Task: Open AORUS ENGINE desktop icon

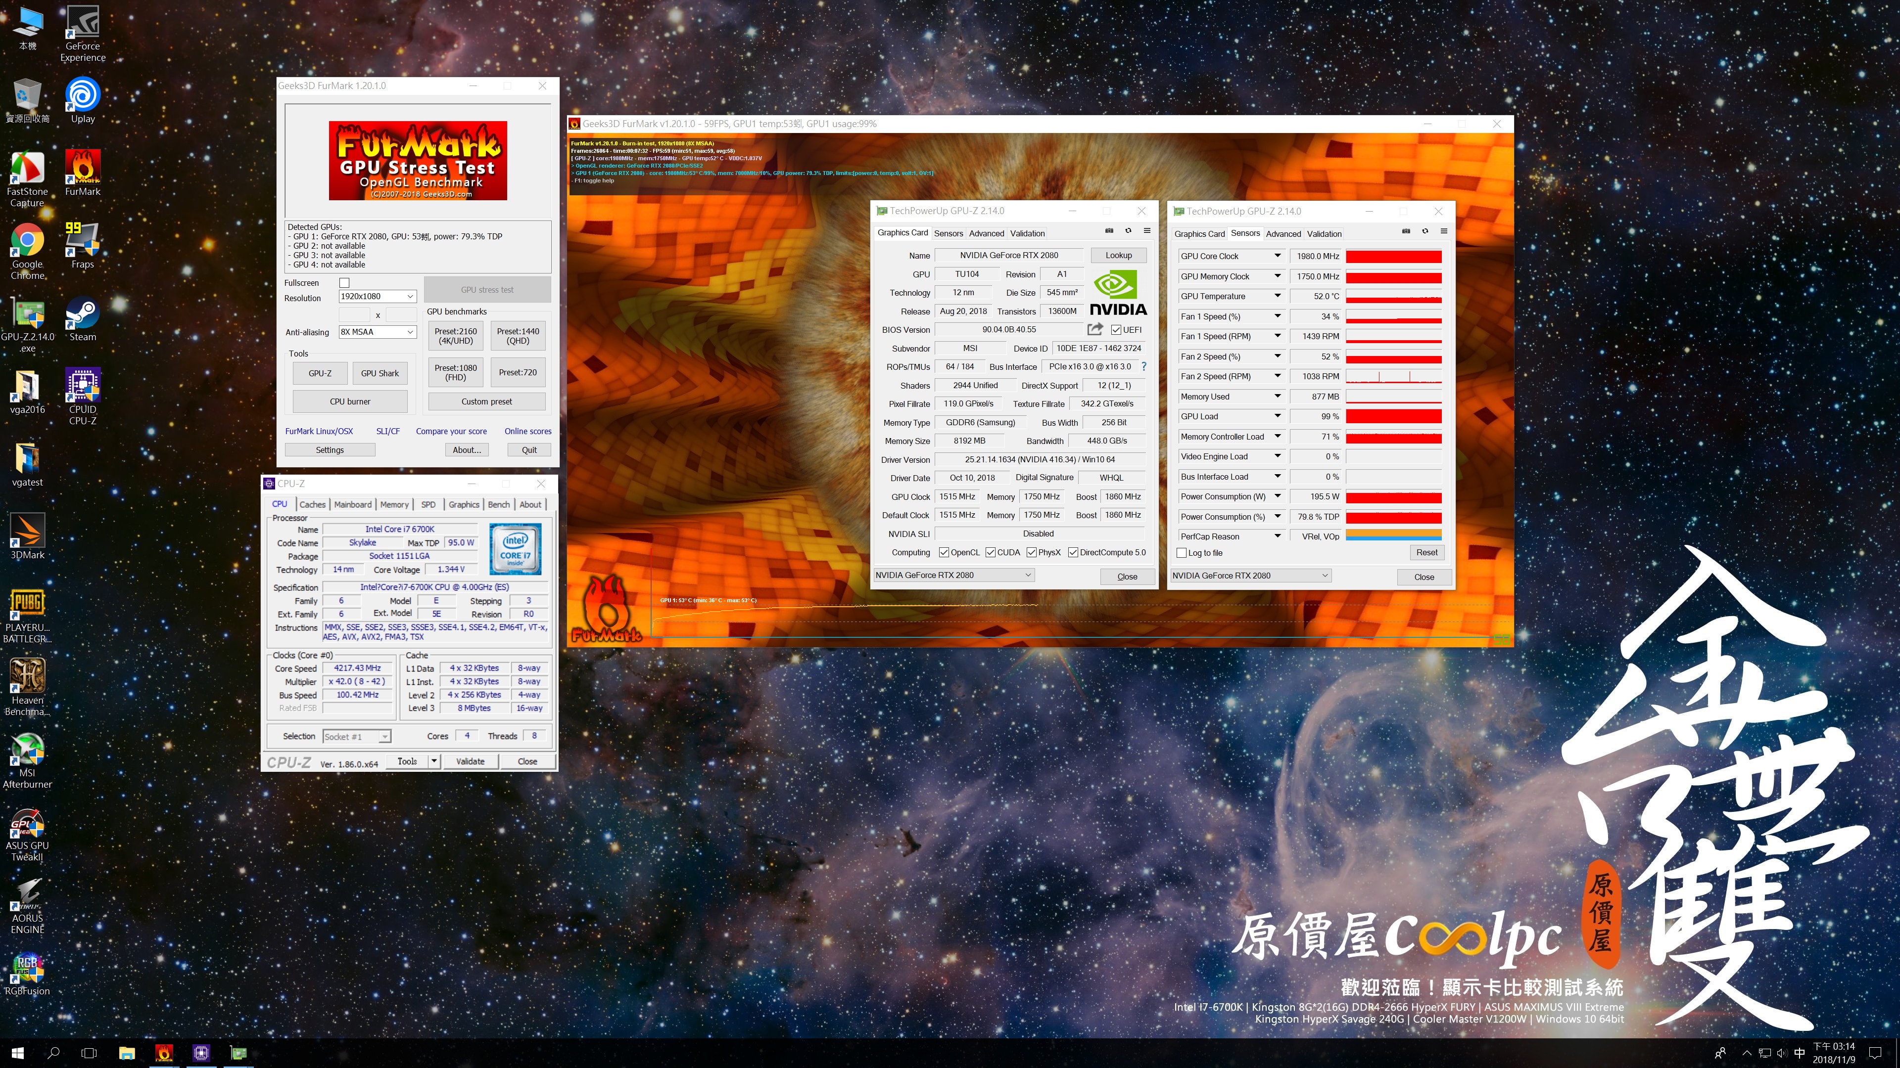Action: click(x=27, y=906)
